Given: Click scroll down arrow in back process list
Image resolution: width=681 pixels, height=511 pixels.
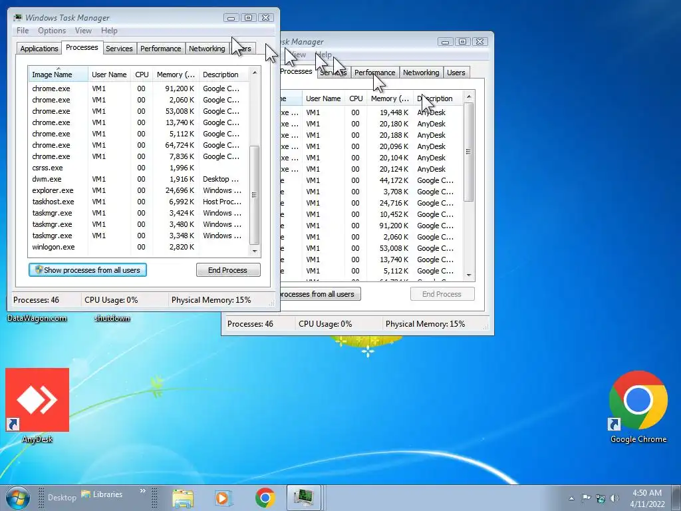Looking at the screenshot, I should tap(469, 275).
